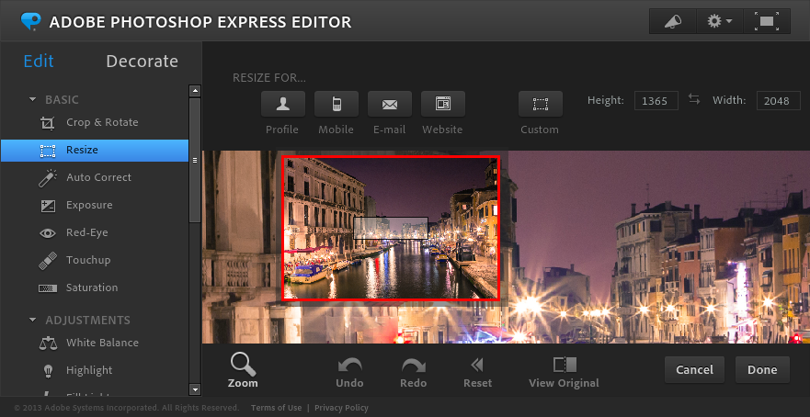Open the gear settings dropdown
Viewport: 810px width, 417px height.
[720, 21]
